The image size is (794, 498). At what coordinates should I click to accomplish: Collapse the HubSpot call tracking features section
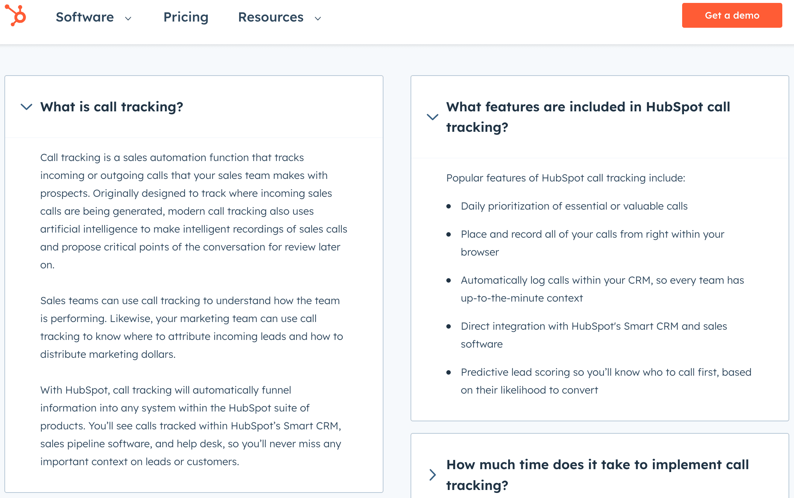[588, 117]
